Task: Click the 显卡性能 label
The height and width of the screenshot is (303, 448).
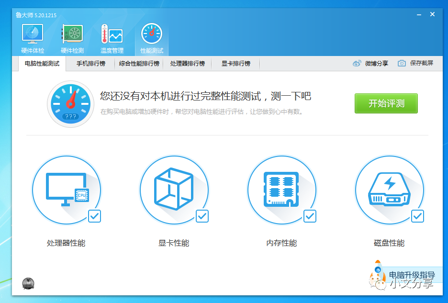Action: [174, 243]
